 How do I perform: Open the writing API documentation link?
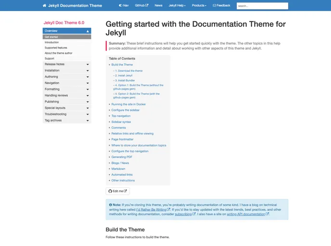(x=248, y=214)
